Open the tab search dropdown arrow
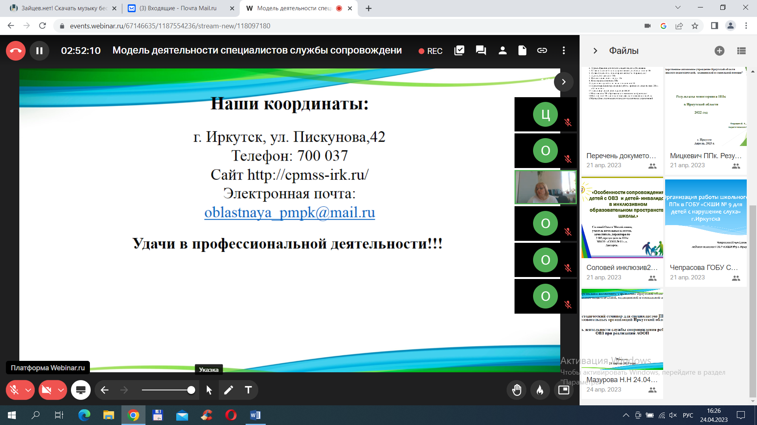This screenshot has height=425, width=757. [678, 7]
